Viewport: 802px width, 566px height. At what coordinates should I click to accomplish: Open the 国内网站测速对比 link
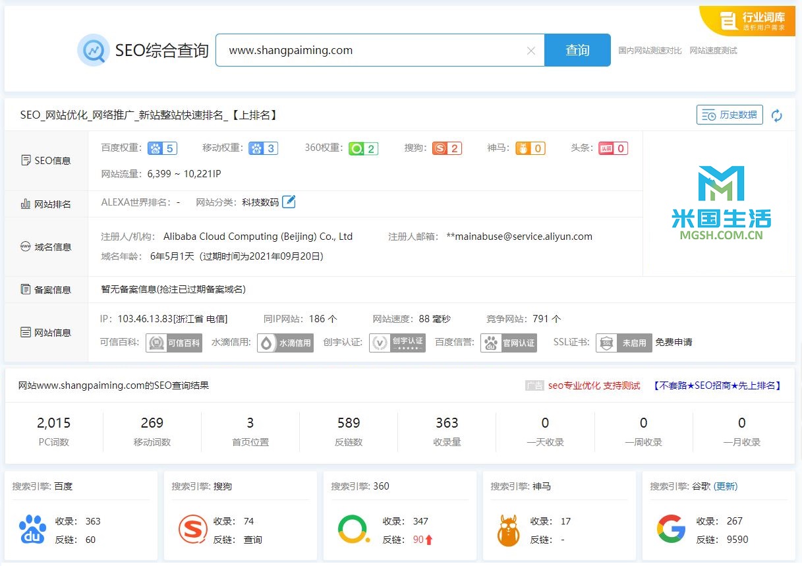(x=650, y=51)
